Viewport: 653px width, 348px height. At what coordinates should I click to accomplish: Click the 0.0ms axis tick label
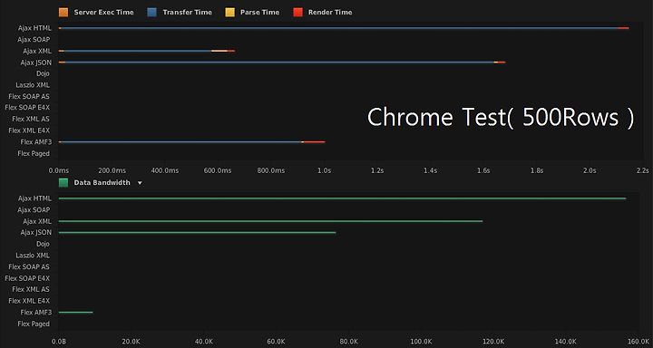pyautogui.click(x=59, y=170)
